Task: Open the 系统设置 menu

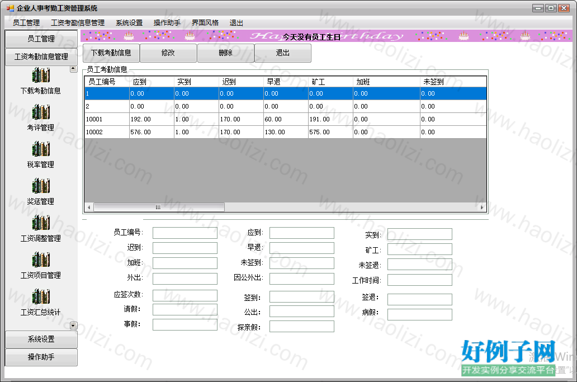Action: click(x=129, y=23)
